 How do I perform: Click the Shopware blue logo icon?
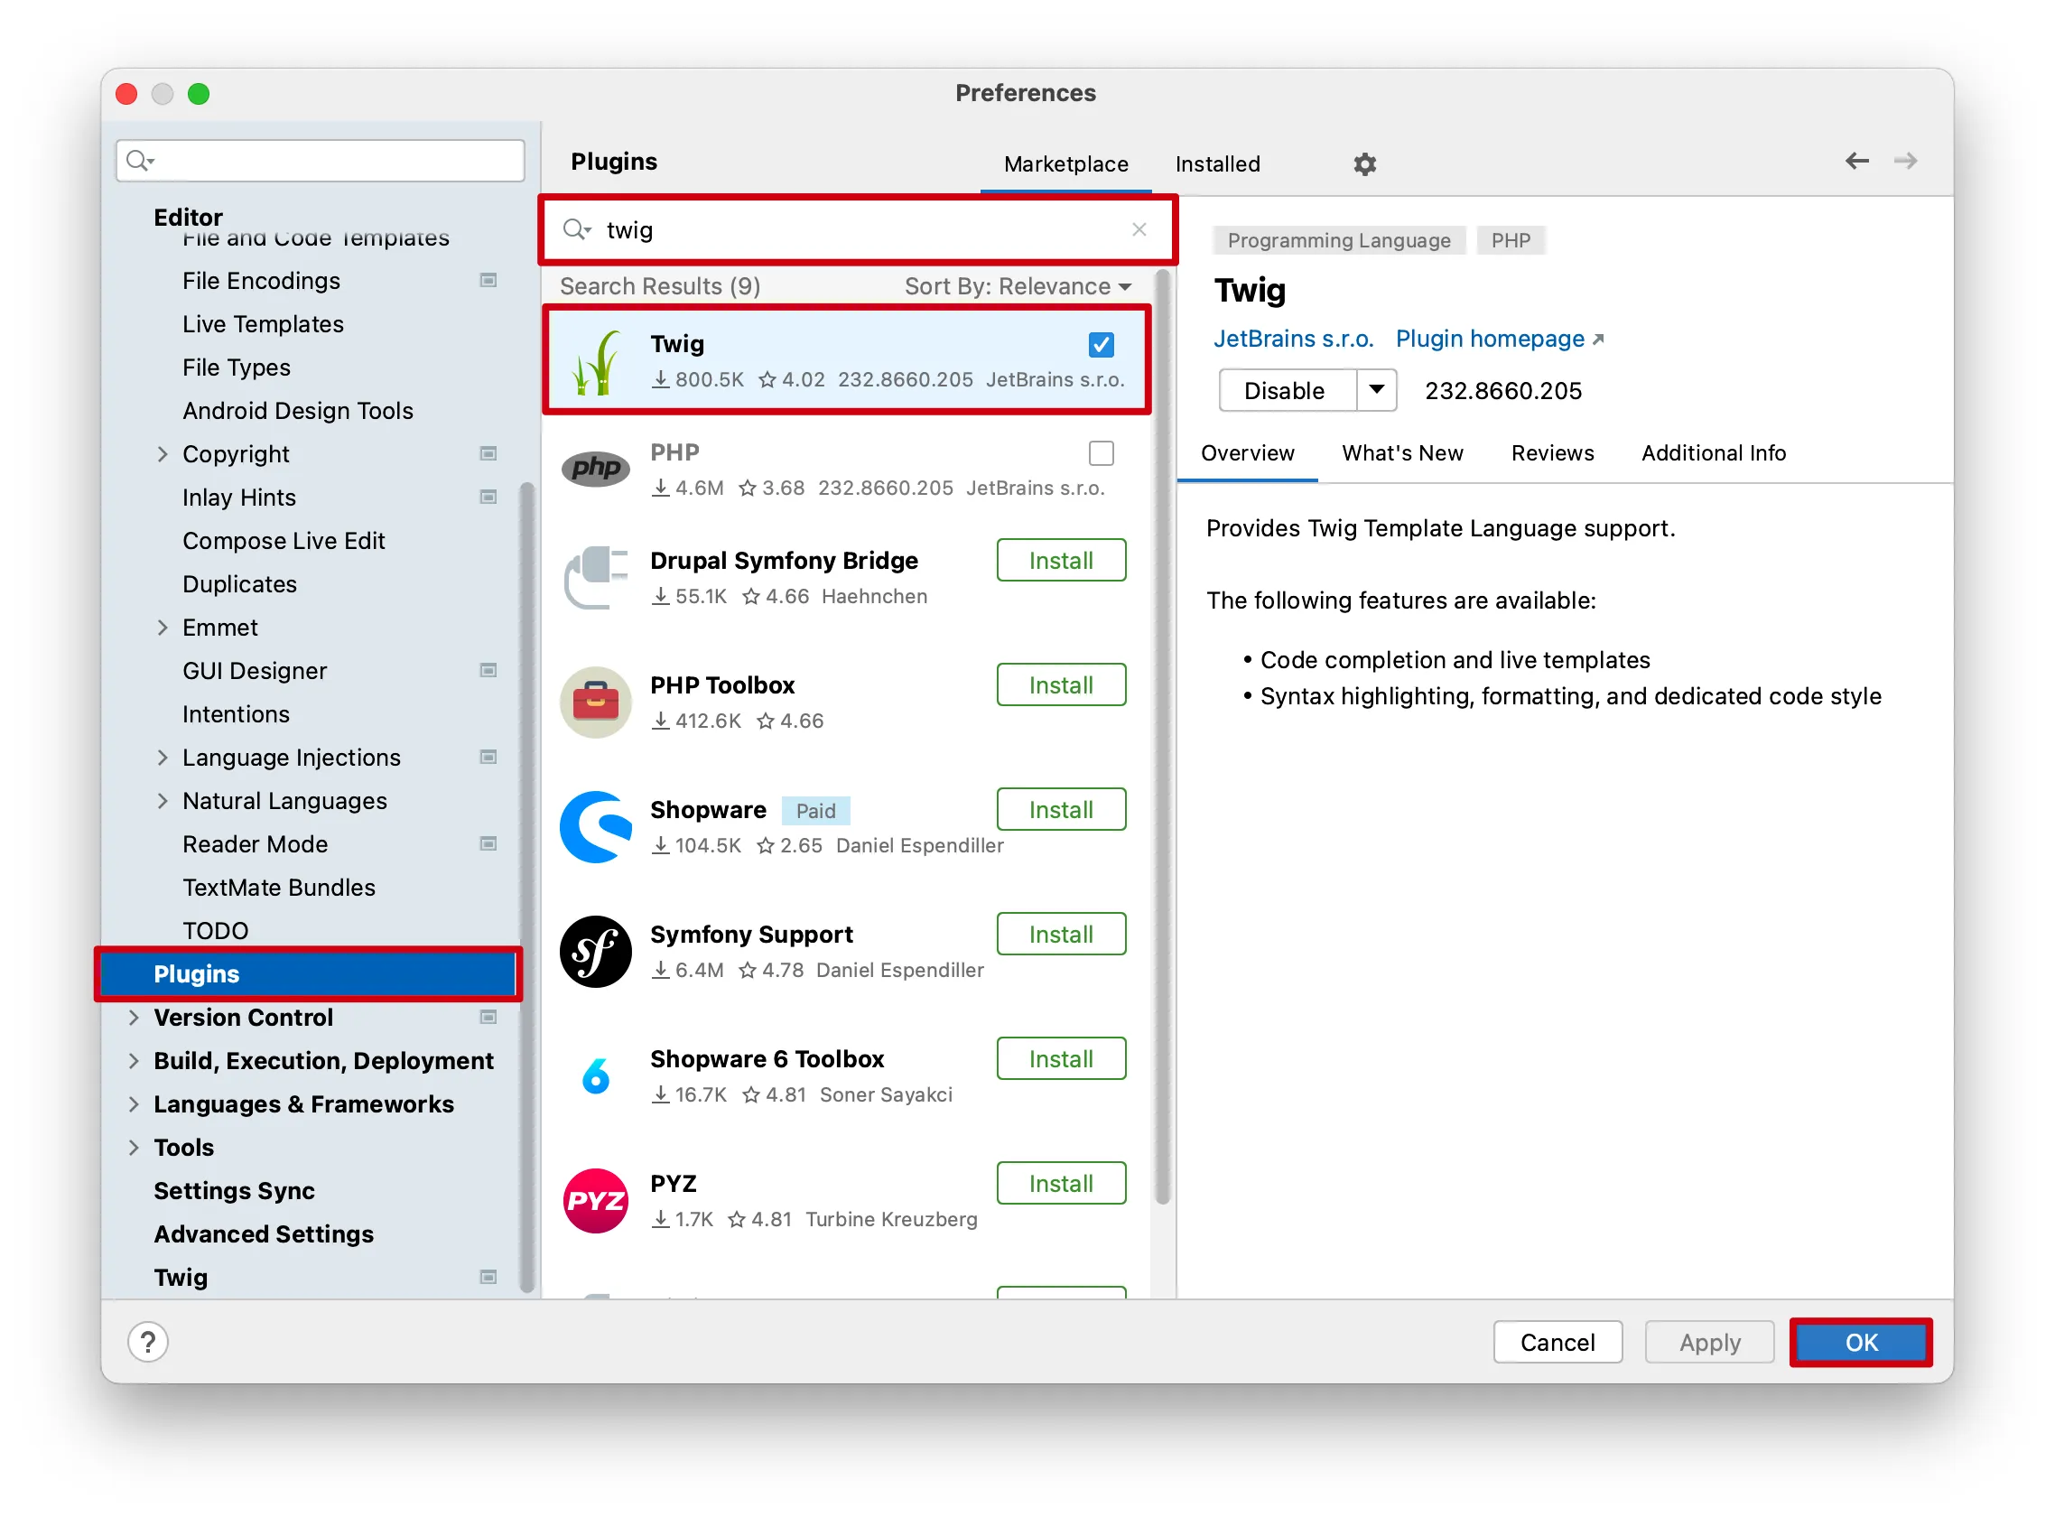596,827
